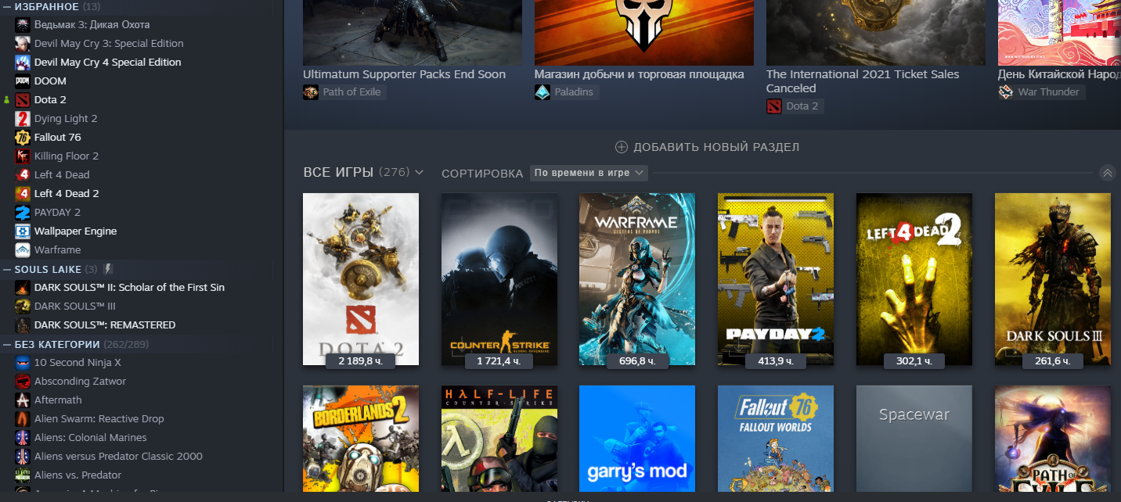
Task: Click the Killing Floor 2 icon
Action: [22, 156]
